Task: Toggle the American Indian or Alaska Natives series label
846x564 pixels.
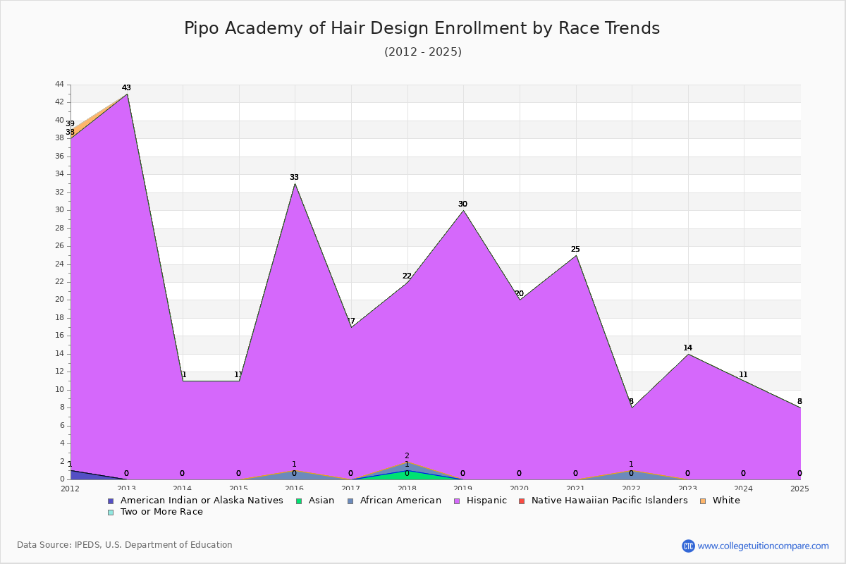Action: [x=202, y=501]
